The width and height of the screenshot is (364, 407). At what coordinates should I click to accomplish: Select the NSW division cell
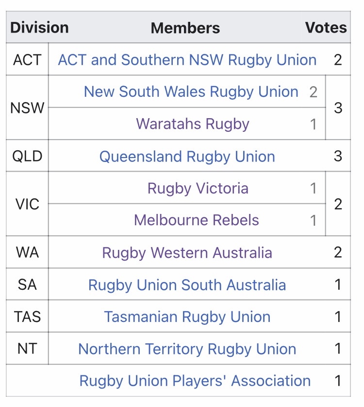coord(27,108)
